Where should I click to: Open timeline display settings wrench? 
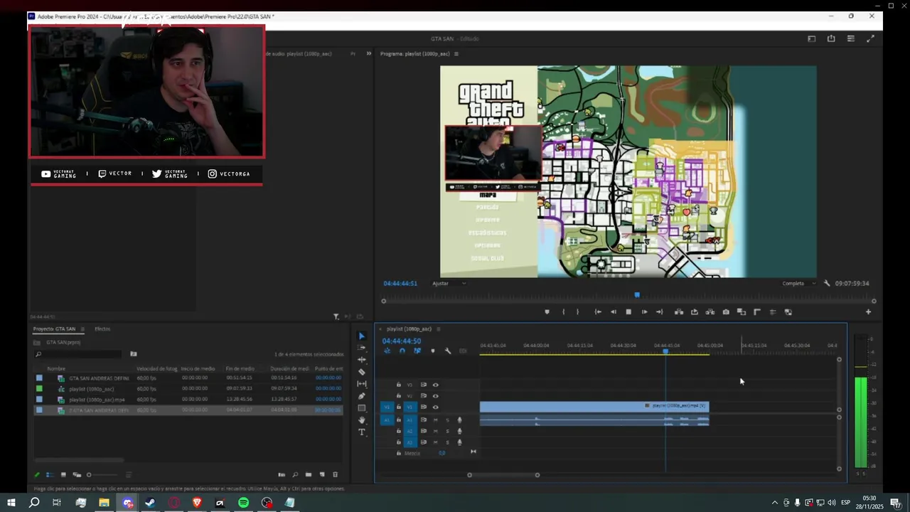(448, 351)
